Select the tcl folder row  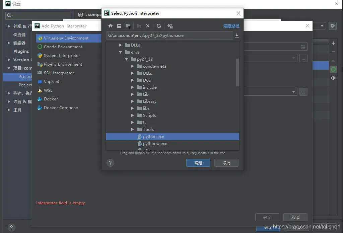[x=173, y=123]
